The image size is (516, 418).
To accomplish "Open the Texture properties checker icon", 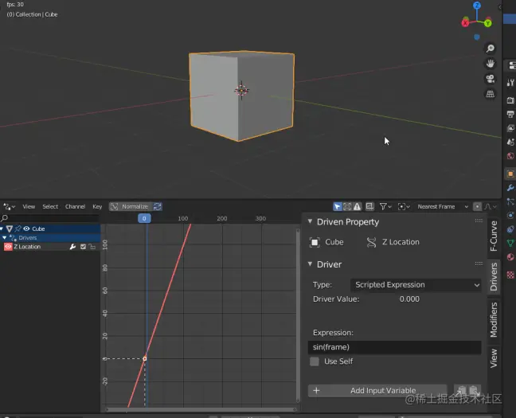I will point(510,275).
